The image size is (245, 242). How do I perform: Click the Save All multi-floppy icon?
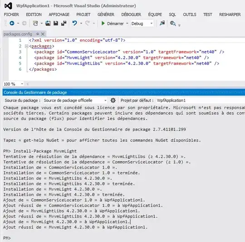point(64,24)
